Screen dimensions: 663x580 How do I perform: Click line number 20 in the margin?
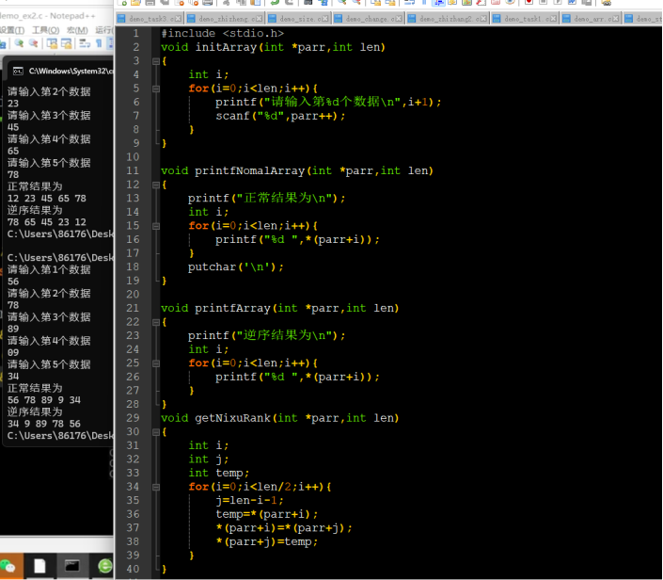[x=133, y=294]
